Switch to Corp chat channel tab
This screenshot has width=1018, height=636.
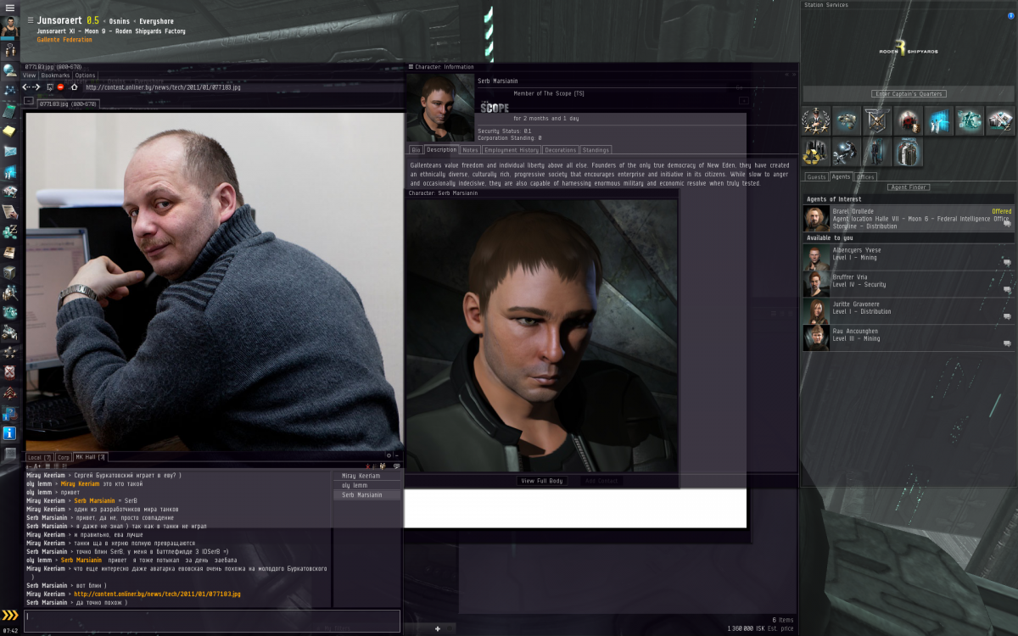point(63,457)
